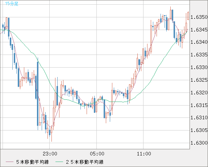Click the 1.6335 price axis label

(199, 55)
